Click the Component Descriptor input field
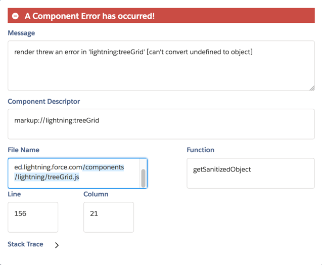322x265 pixels. coord(161,124)
